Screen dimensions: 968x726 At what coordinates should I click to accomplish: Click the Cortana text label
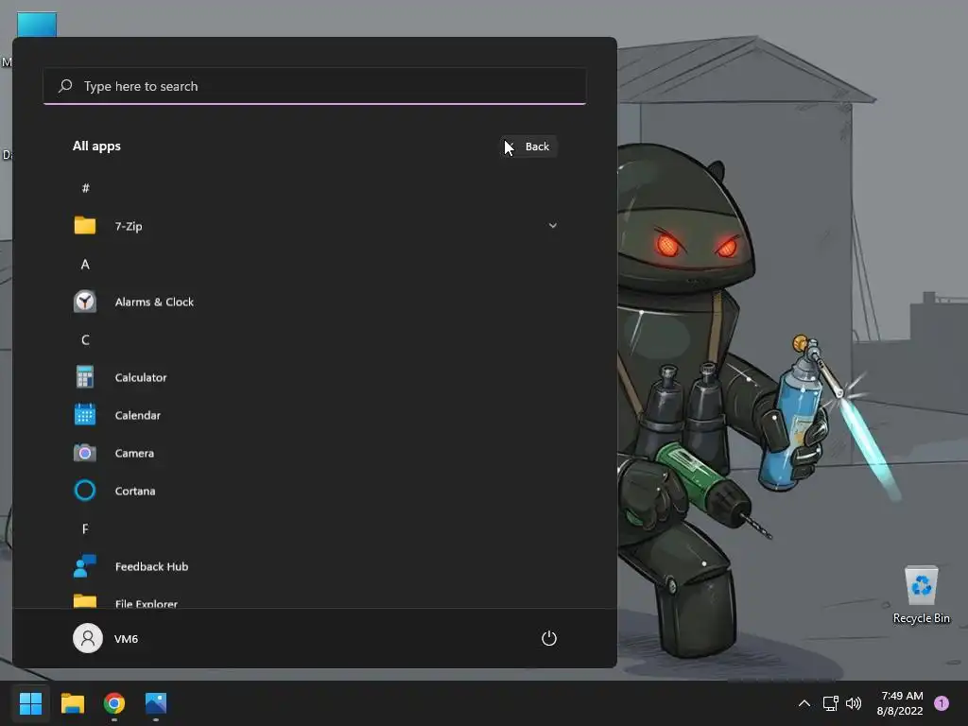tap(135, 491)
